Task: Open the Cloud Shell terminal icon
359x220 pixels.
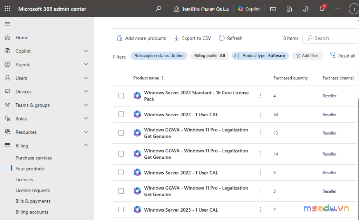Action: pyautogui.click(x=273, y=9)
